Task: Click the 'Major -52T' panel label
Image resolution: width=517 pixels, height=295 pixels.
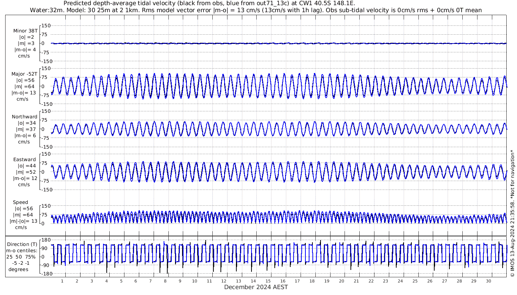Action: [24, 74]
